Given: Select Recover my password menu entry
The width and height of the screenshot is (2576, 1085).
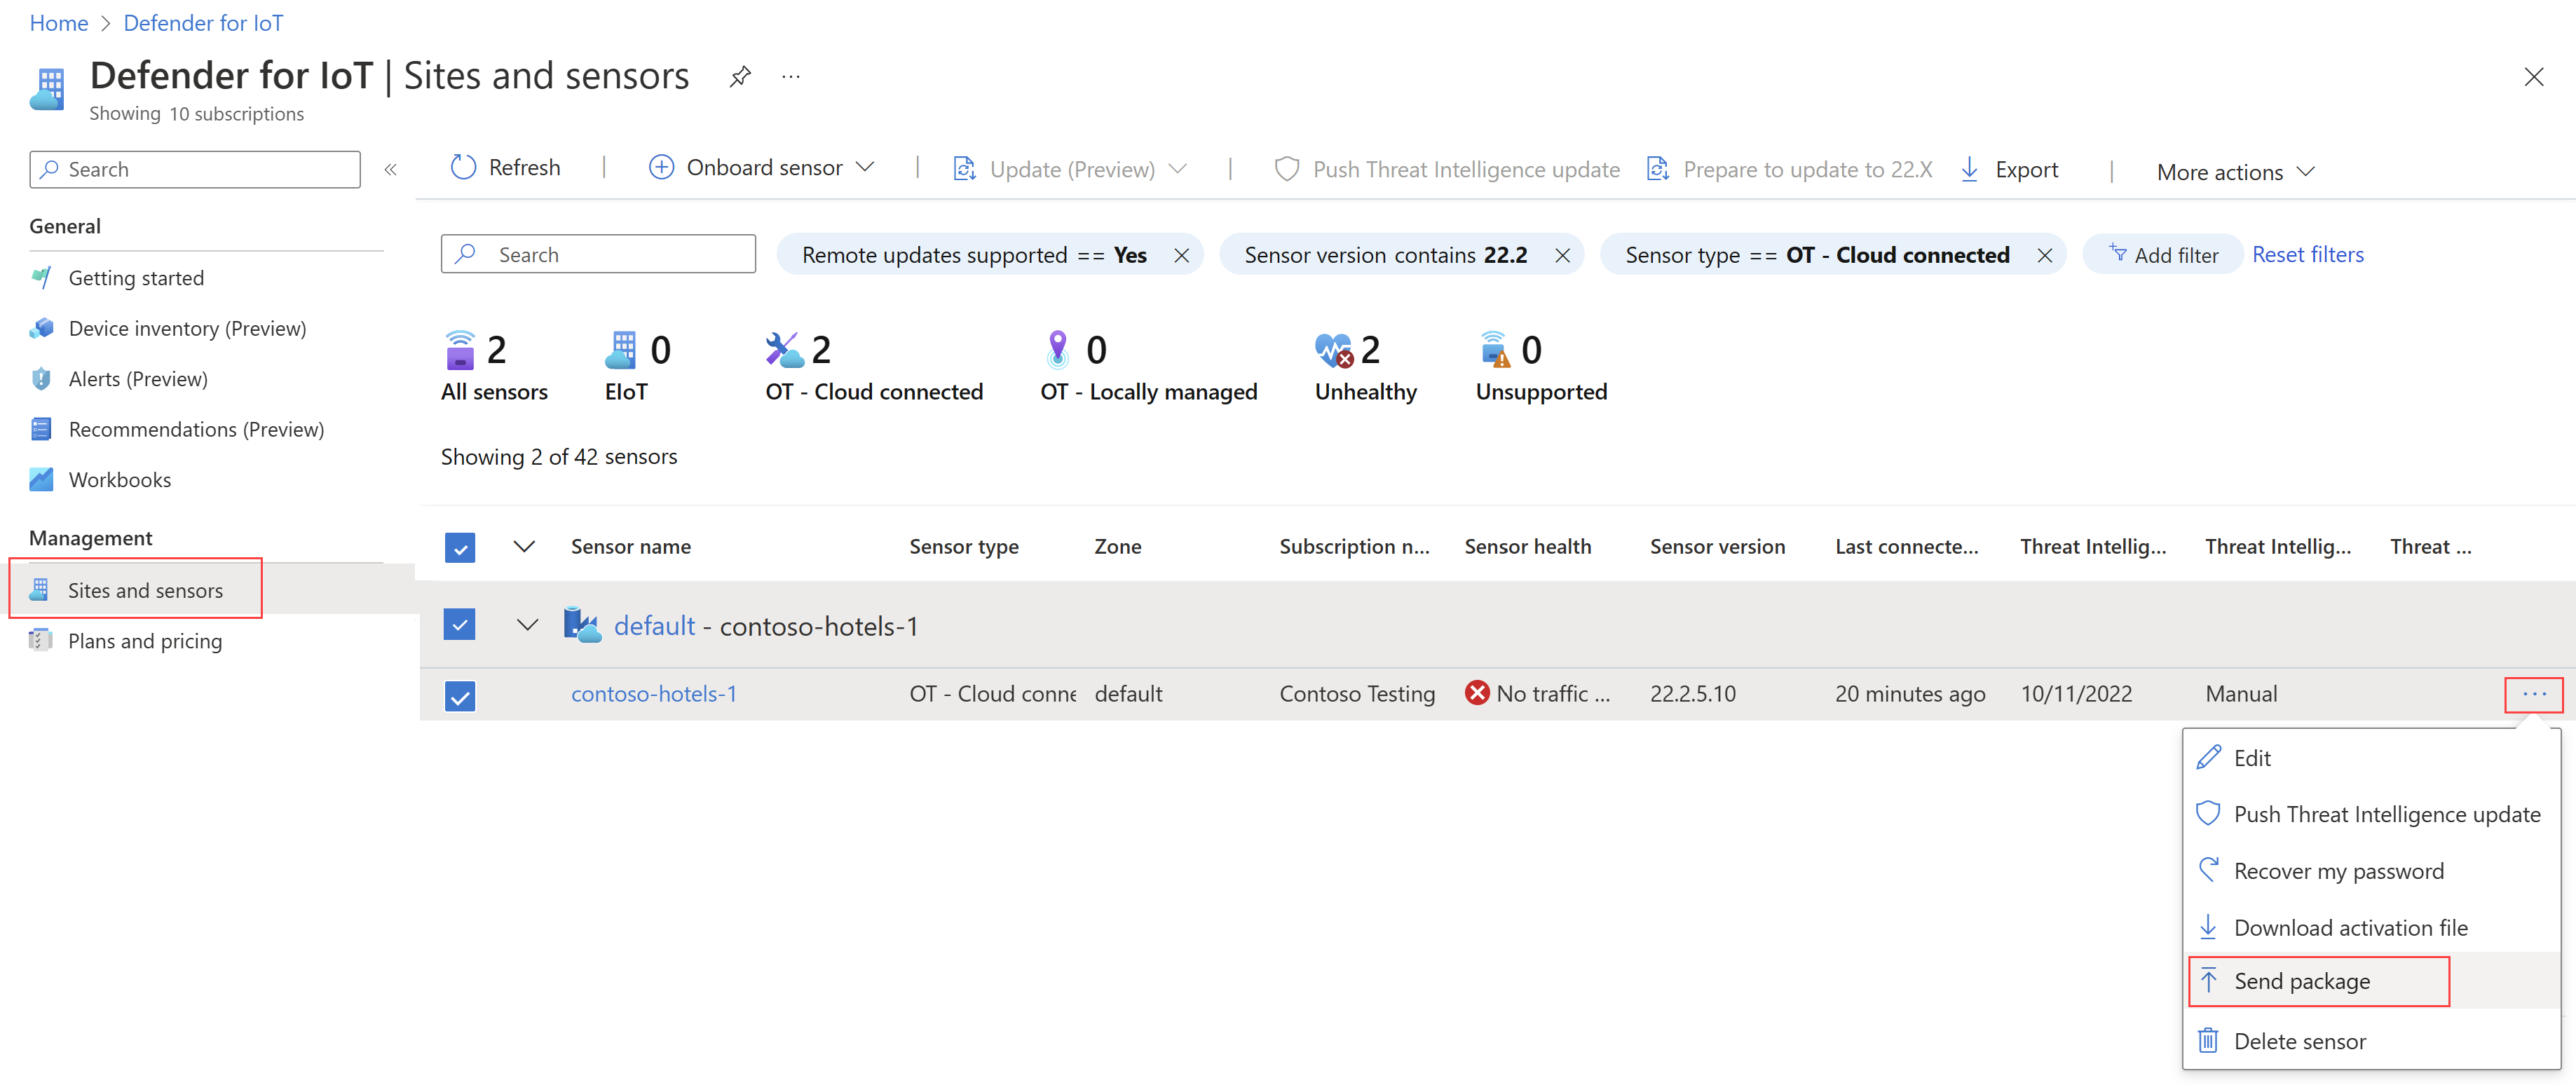Looking at the screenshot, I should tap(2371, 871).
